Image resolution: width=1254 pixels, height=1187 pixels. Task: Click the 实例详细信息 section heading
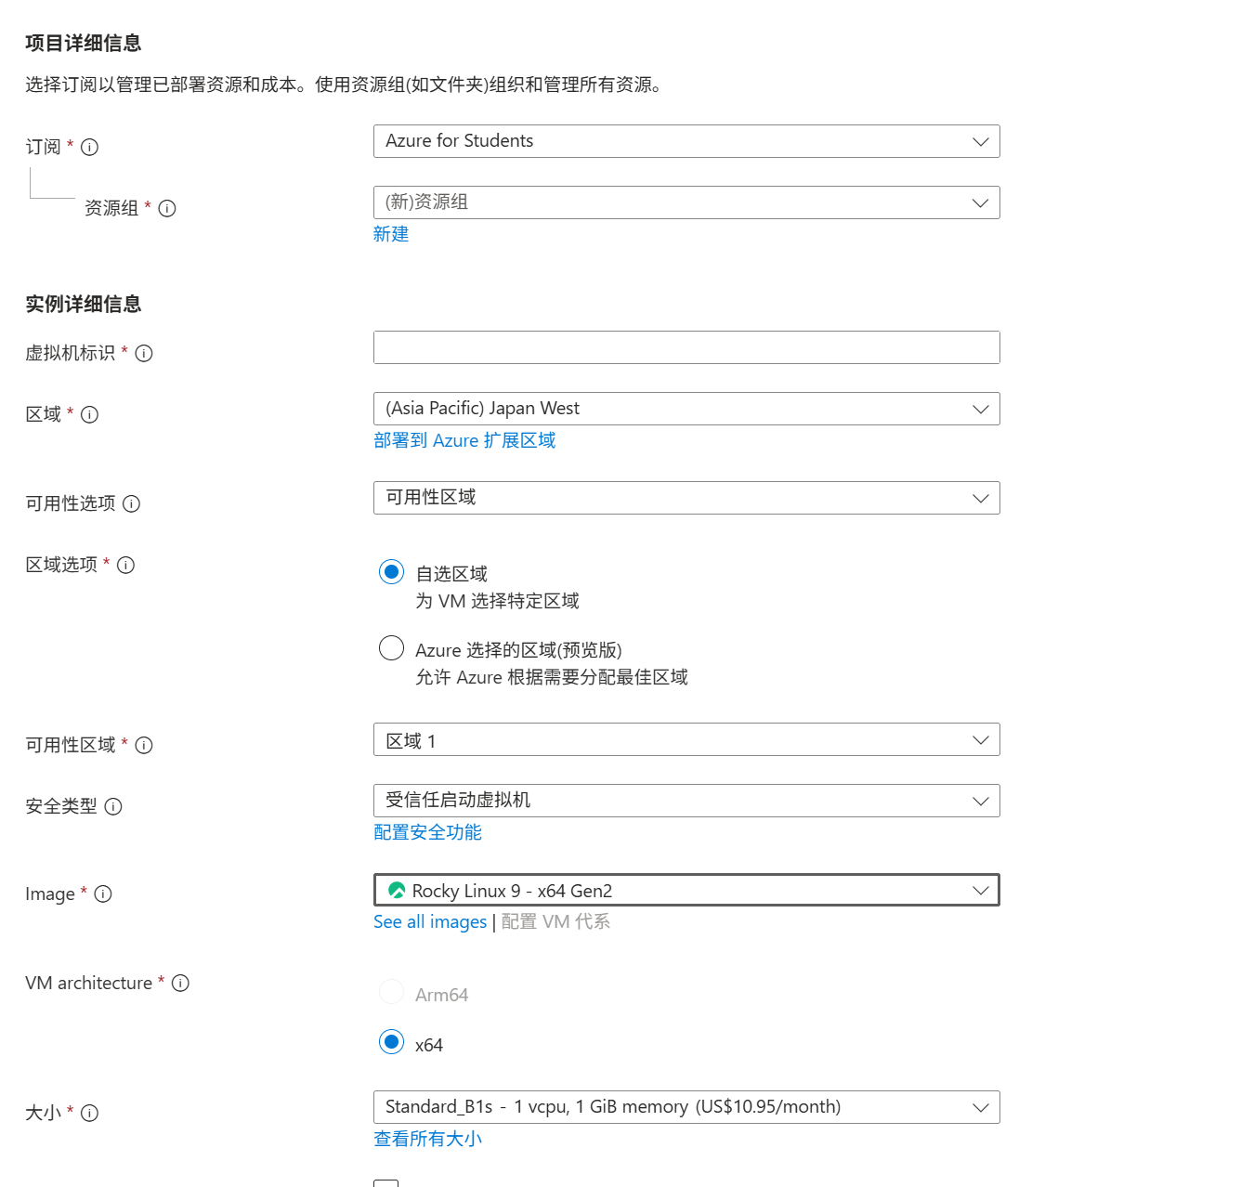[84, 304]
